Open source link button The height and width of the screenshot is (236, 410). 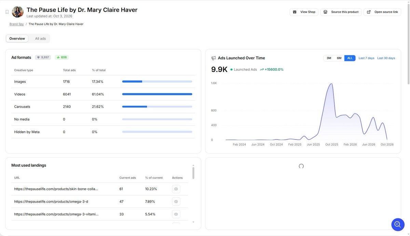[382, 12]
